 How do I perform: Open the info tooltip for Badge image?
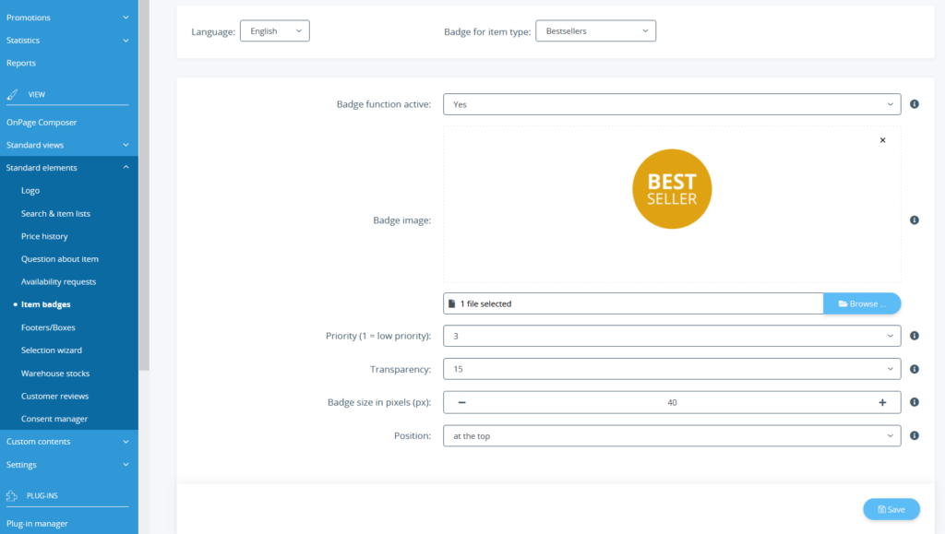click(x=915, y=220)
